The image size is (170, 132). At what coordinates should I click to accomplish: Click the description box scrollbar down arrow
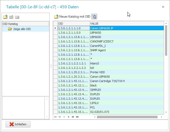point(47,116)
